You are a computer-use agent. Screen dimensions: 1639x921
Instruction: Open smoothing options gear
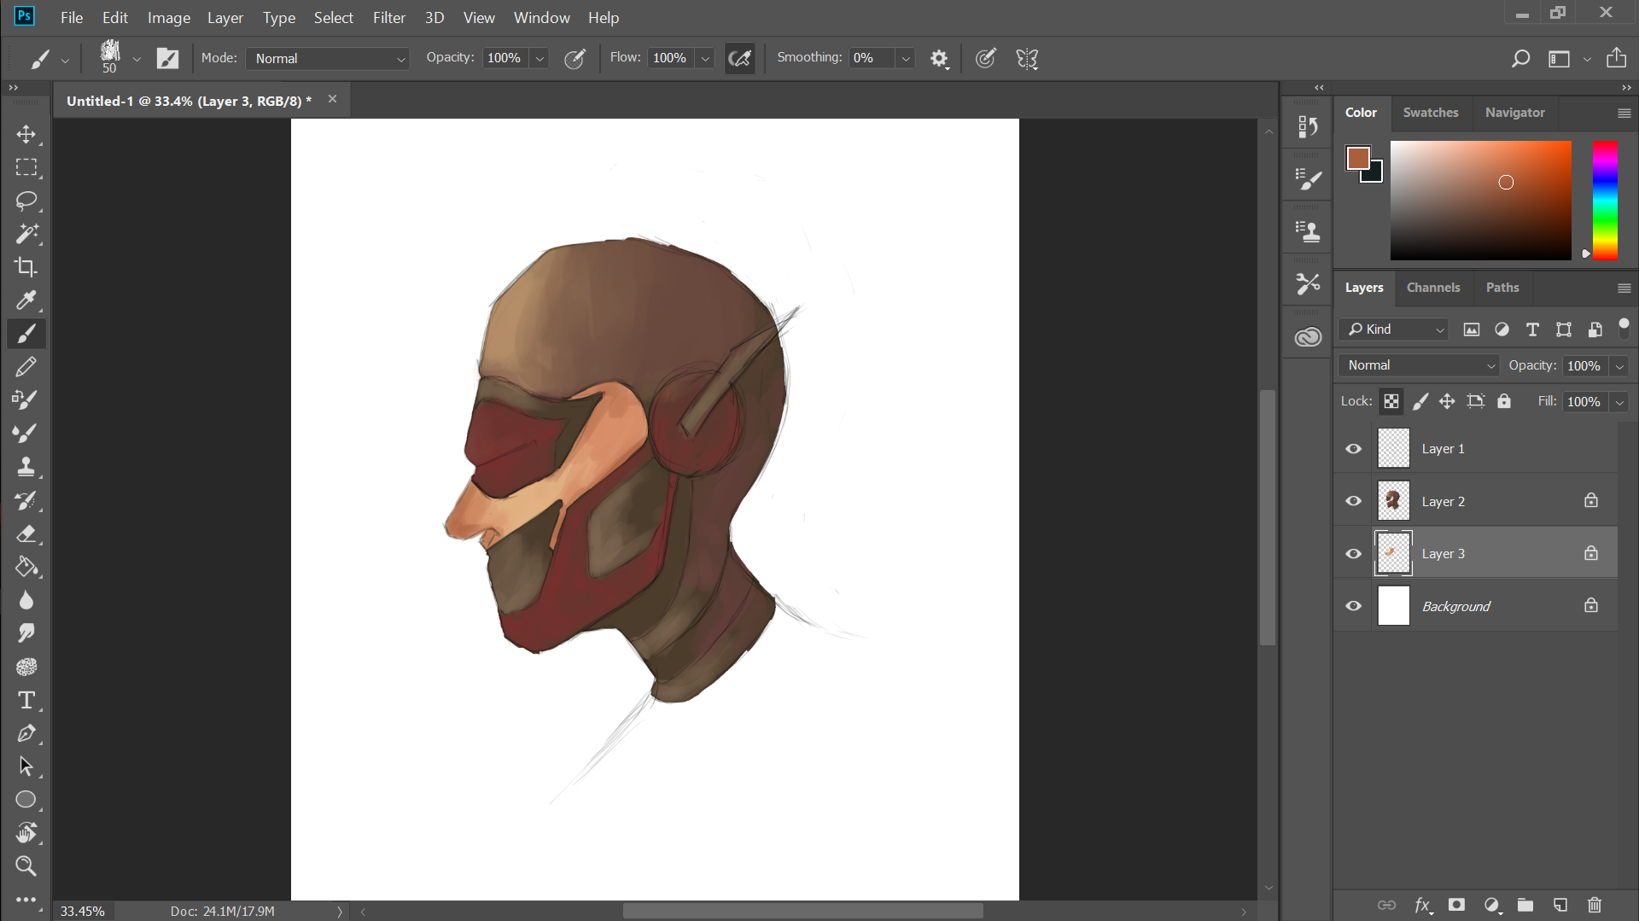coord(939,58)
